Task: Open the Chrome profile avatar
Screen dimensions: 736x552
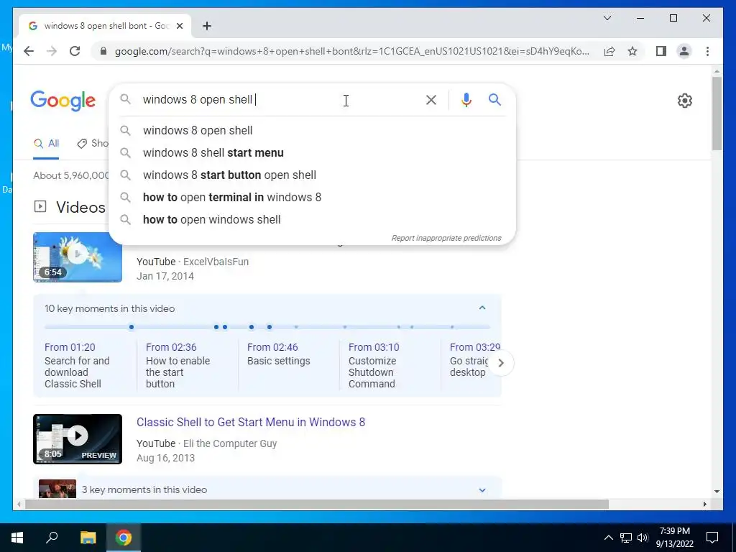Action: (684, 51)
